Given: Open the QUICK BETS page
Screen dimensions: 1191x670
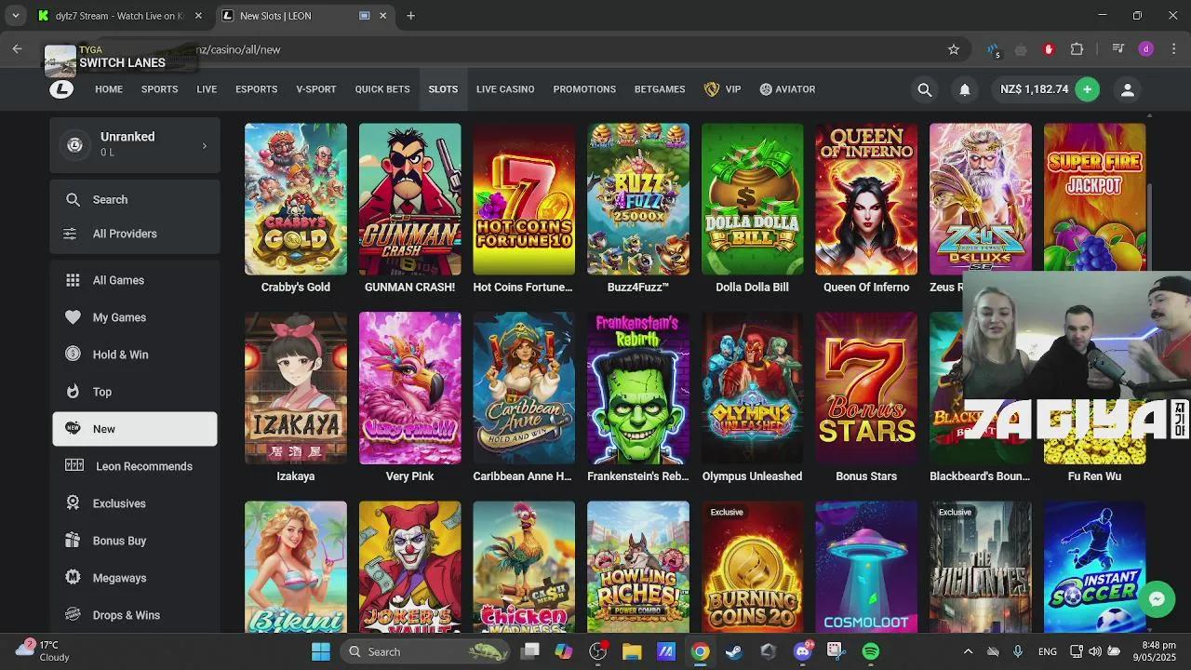Looking at the screenshot, I should [382, 89].
